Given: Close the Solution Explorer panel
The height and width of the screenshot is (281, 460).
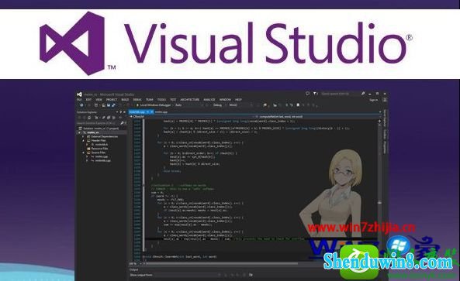Looking at the screenshot, I should (x=124, y=112).
